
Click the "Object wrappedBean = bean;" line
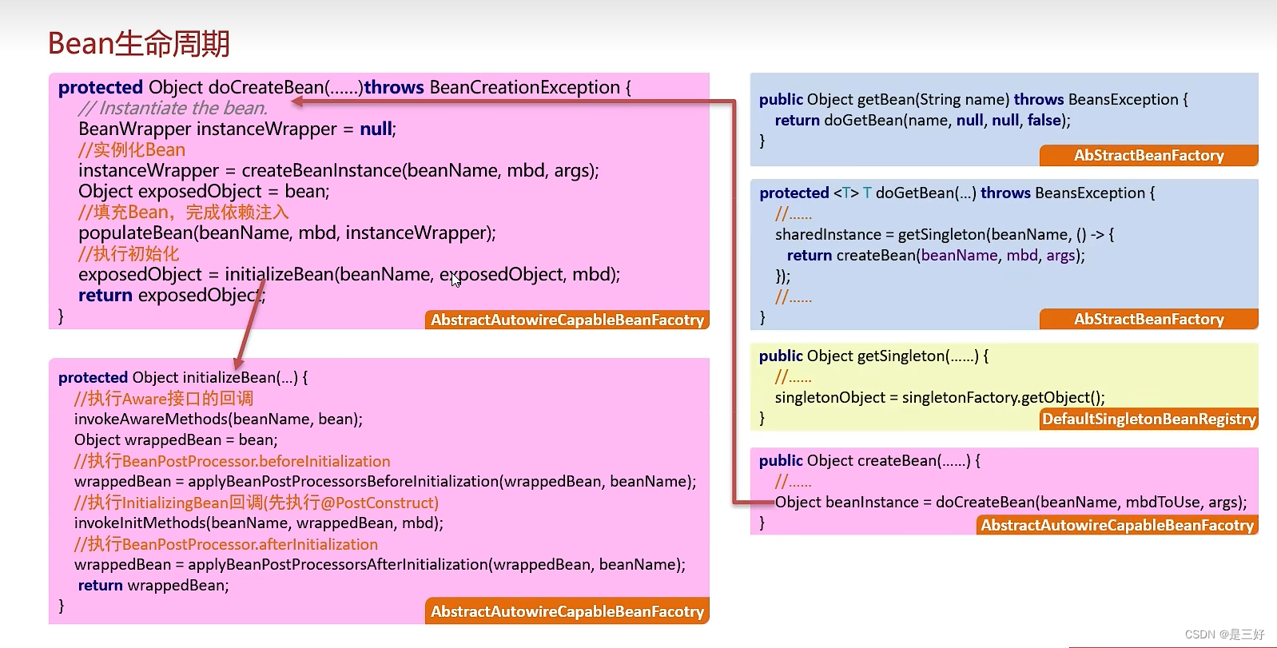tap(176, 439)
